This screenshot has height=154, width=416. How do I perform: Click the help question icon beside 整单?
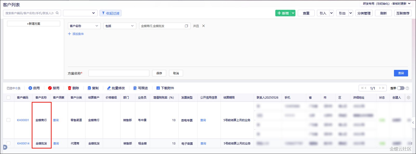tap(407, 88)
